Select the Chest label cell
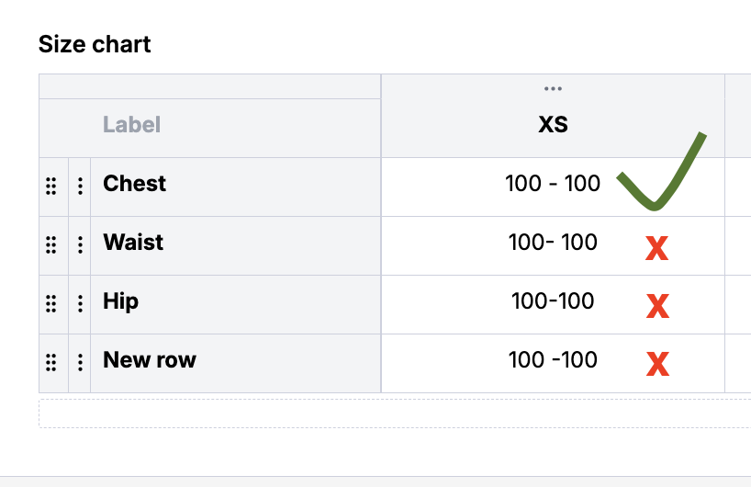Image resolution: width=751 pixels, height=487 pixels. click(135, 184)
